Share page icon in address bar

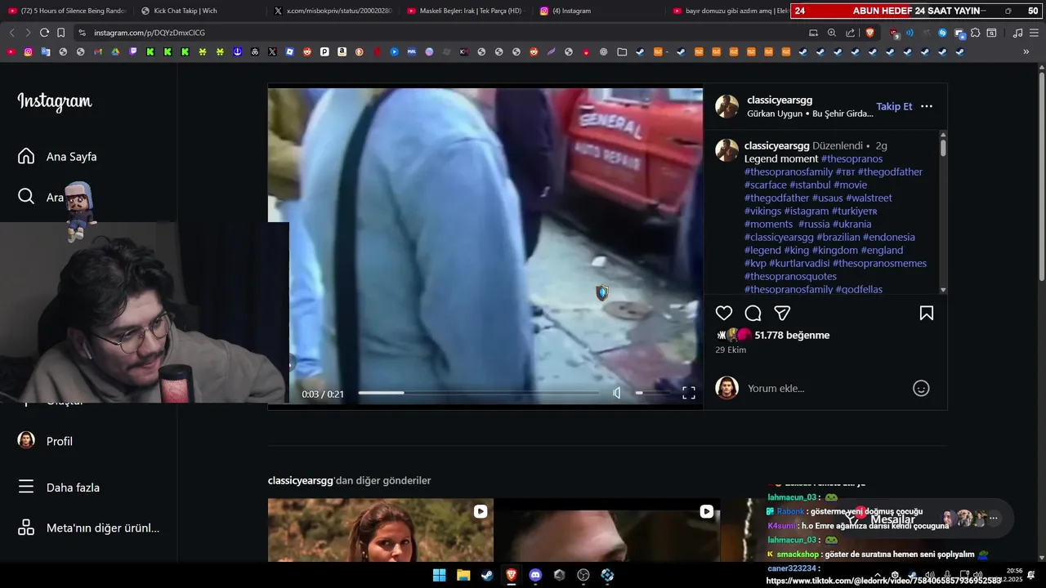(851, 33)
